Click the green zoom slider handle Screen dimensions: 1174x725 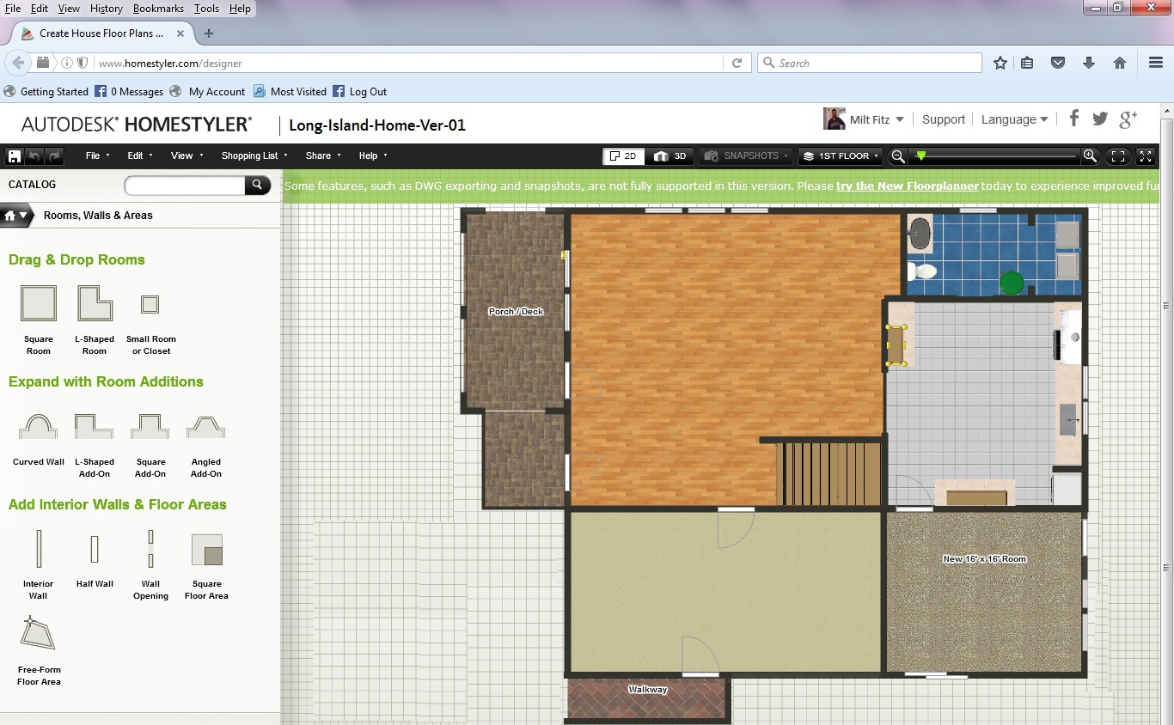point(921,156)
